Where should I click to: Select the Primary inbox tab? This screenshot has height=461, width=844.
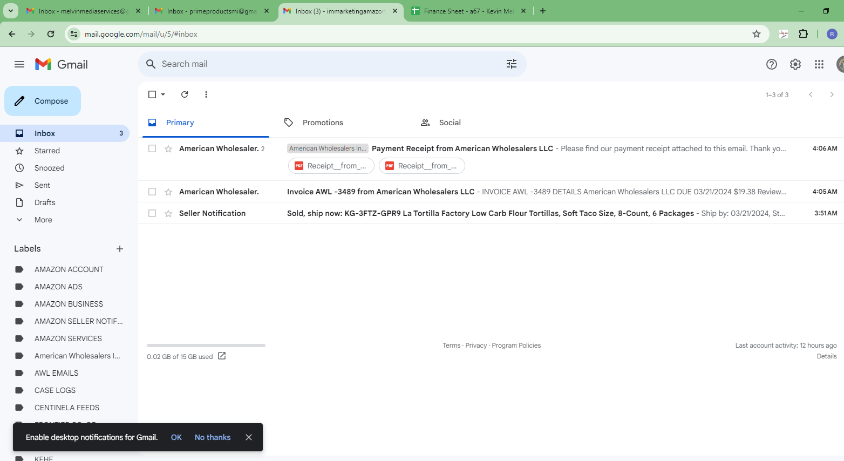(180, 123)
